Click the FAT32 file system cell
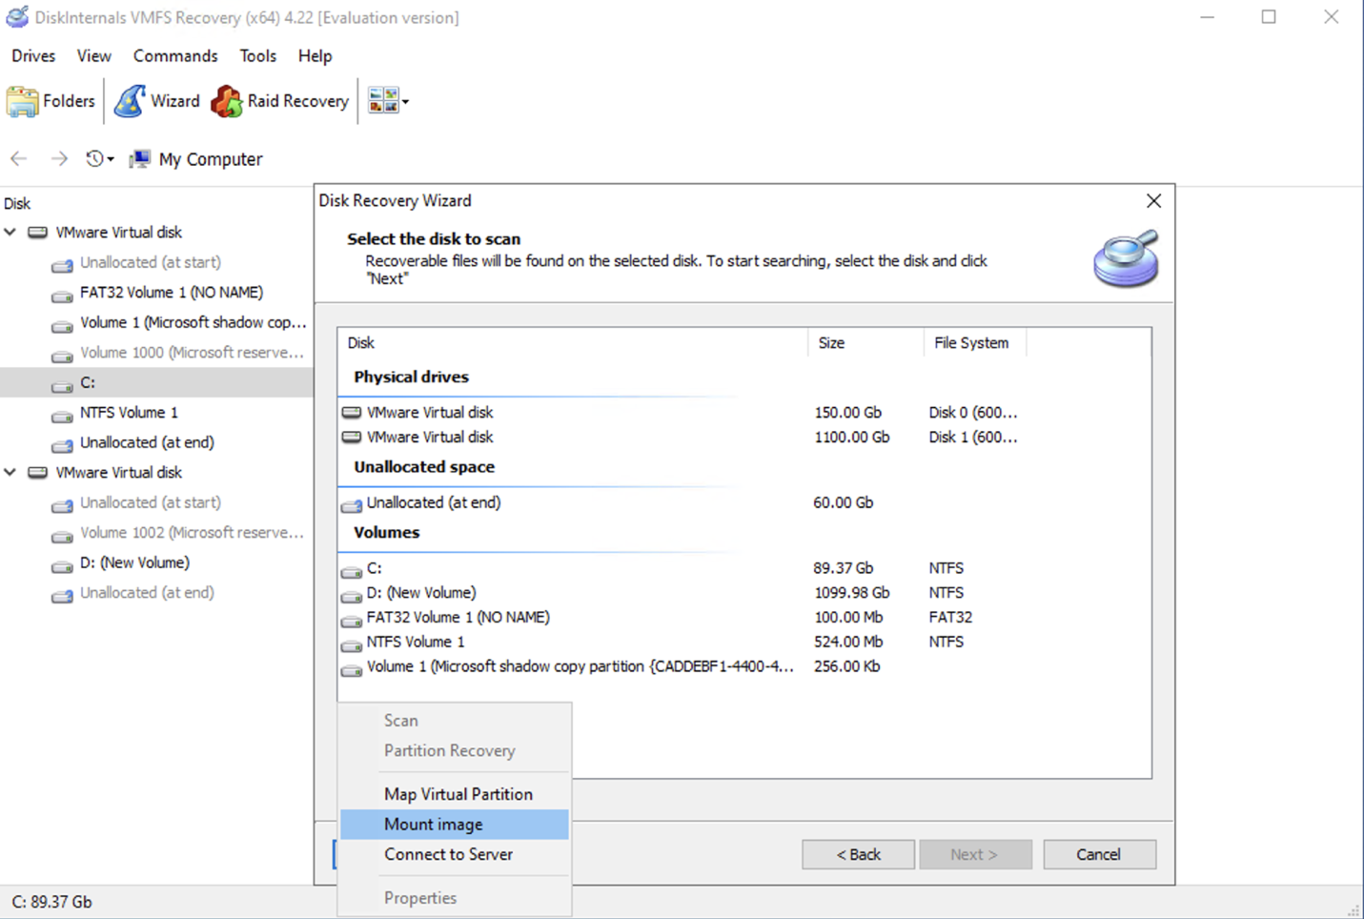Screen dimensions: 1364x919 pyautogui.click(x=950, y=618)
